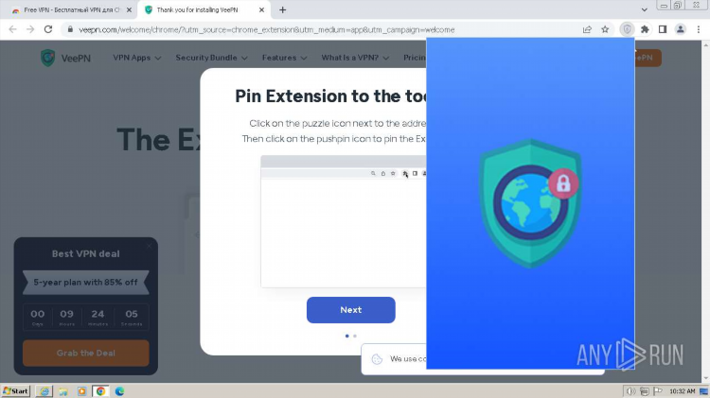The image size is (710, 398).
Task: Switch to the Free VPN tab
Action: [x=72, y=10]
